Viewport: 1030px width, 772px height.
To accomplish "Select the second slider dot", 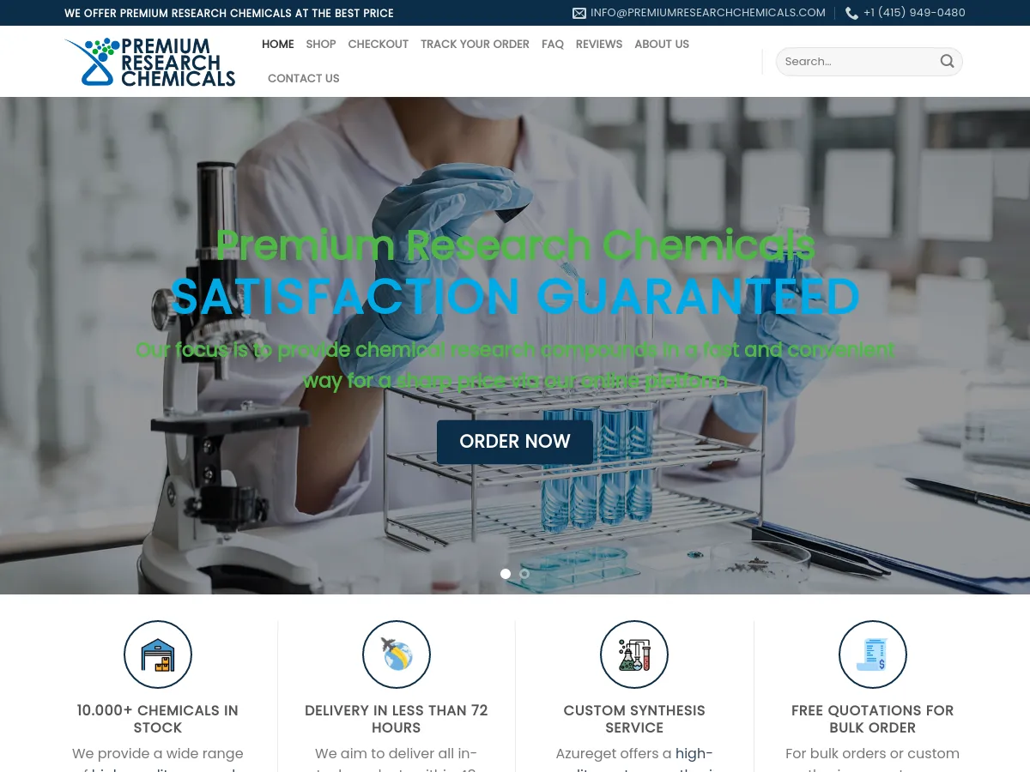I will (x=524, y=574).
